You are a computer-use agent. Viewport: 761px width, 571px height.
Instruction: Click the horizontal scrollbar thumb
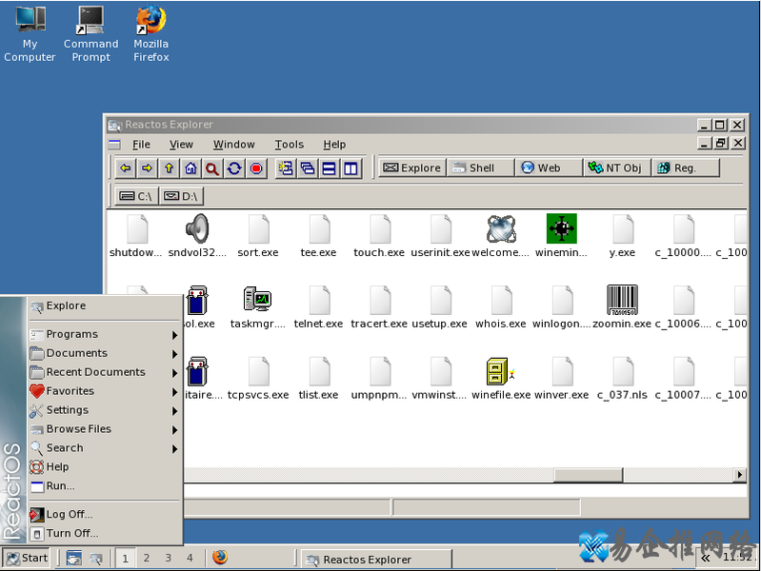[589, 475]
